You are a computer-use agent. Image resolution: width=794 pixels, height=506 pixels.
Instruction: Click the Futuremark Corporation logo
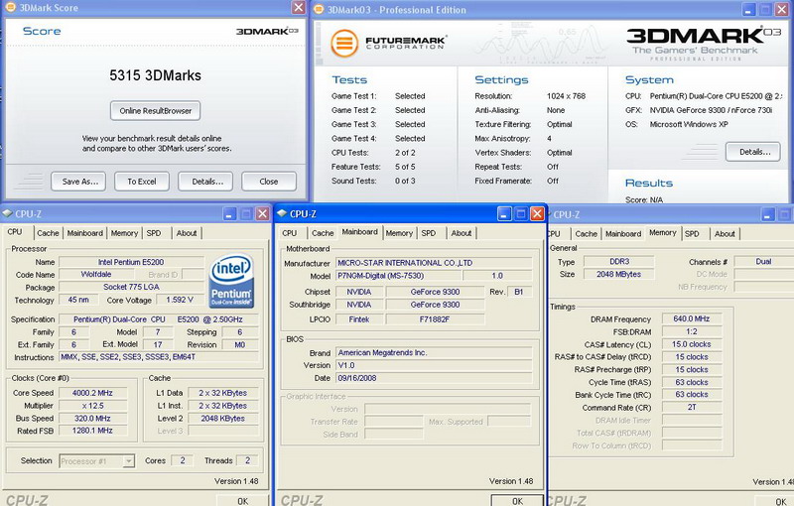tap(388, 43)
